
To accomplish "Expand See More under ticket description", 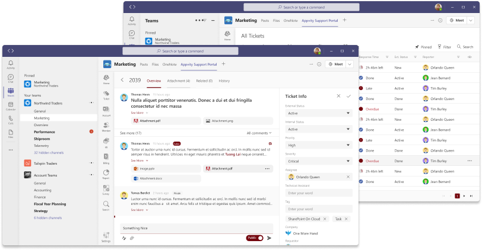I will point(139,113).
